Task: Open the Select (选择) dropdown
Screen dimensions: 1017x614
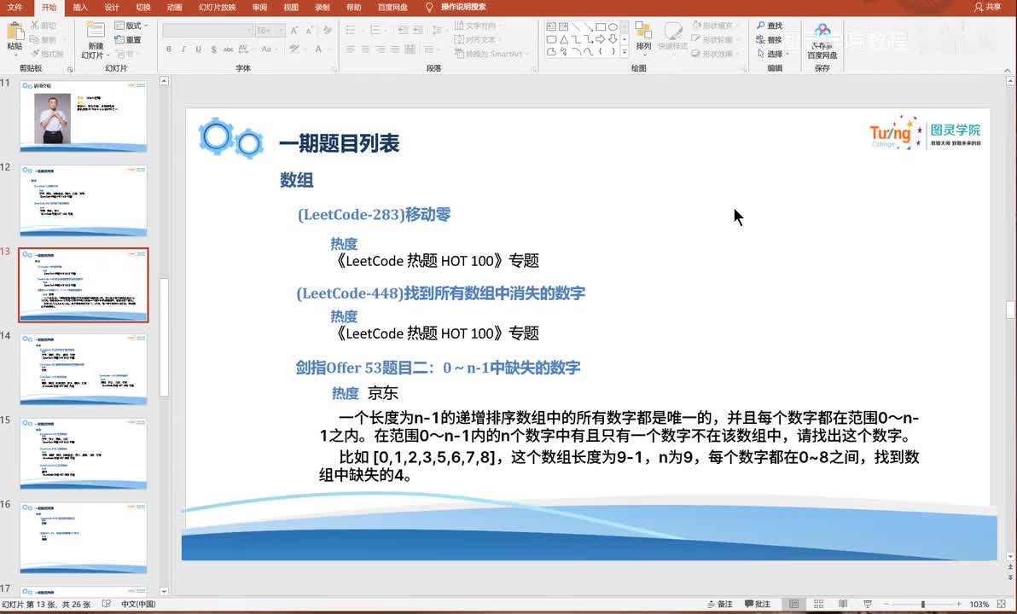Action: pos(773,54)
